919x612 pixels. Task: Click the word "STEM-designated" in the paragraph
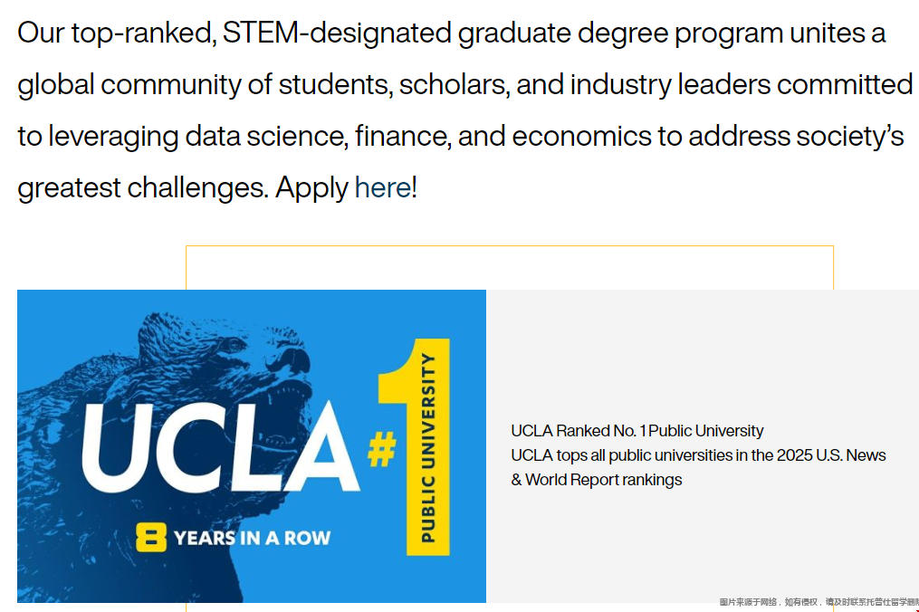click(337, 33)
